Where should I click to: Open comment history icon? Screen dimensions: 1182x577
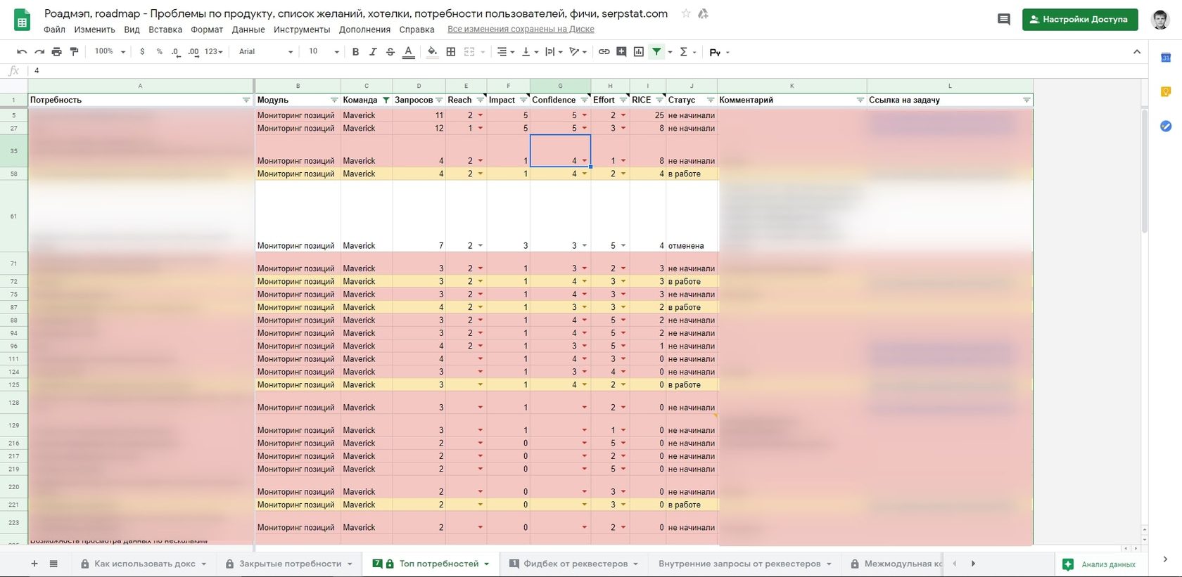point(1004,20)
